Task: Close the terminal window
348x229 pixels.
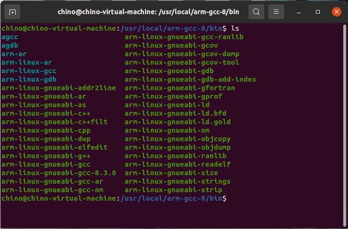Action: pos(337,12)
